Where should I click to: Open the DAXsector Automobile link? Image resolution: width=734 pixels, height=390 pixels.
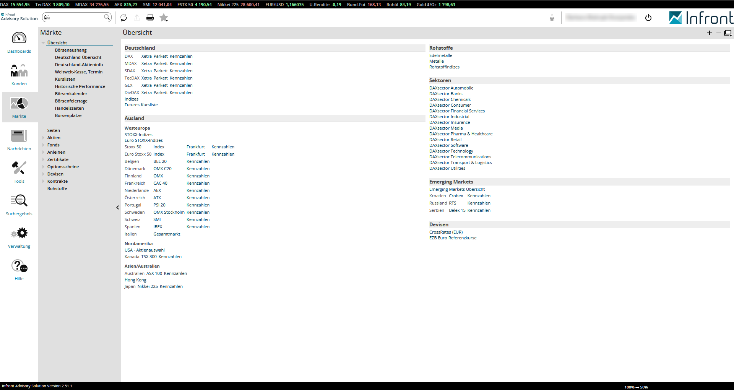451,88
